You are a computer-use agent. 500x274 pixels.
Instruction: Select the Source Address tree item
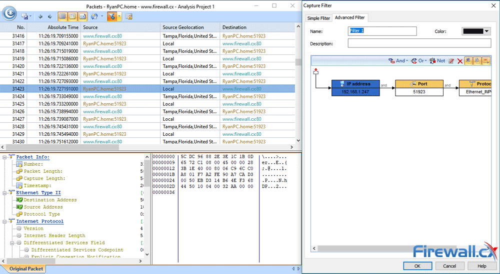click(43, 207)
